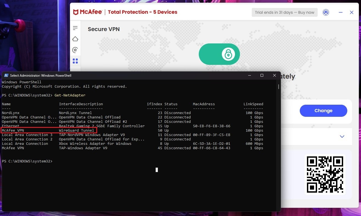
Task: Select the 'NordLynx' adapter name
Action: click(11, 113)
